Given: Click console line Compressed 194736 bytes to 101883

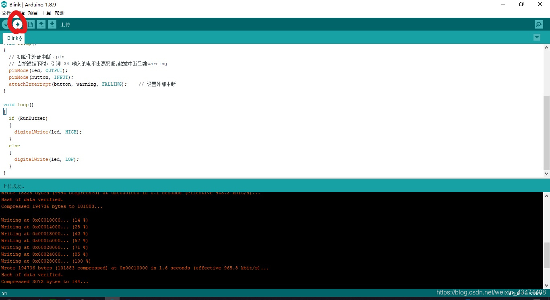Looking at the screenshot, I should [x=52, y=206].
